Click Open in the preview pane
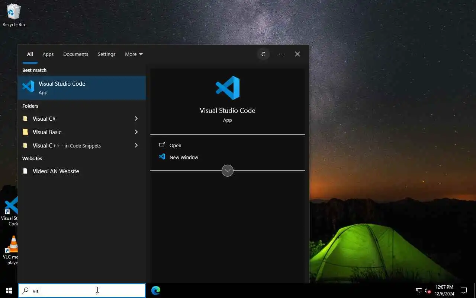The image size is (476, 298). [227, 145]
